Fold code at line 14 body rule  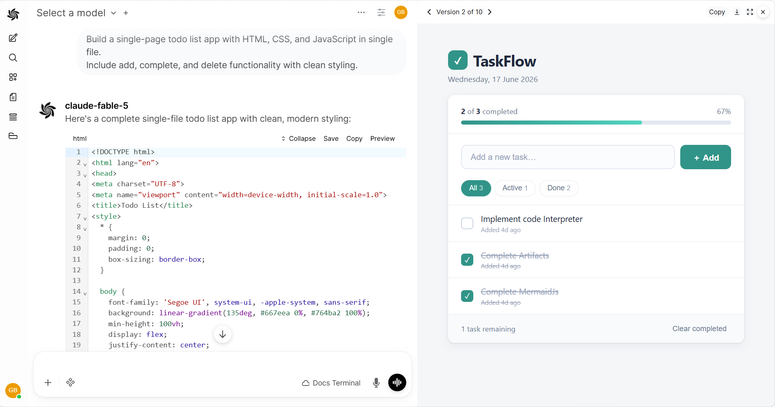pos(85,293)
